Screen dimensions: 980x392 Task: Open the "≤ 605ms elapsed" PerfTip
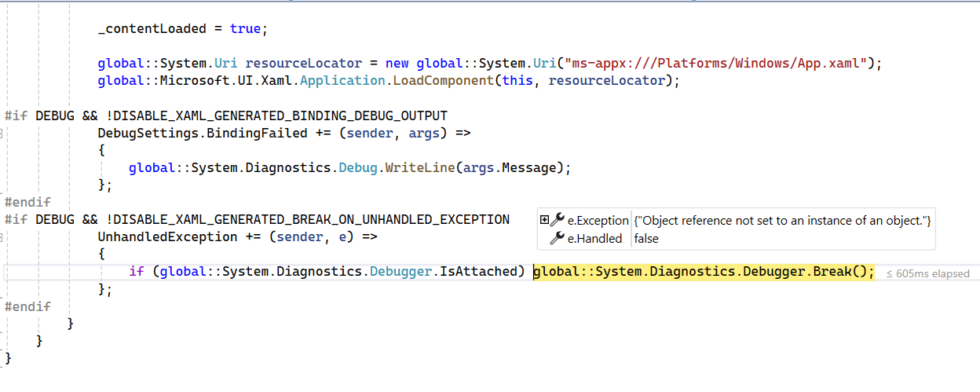[928, 273]
